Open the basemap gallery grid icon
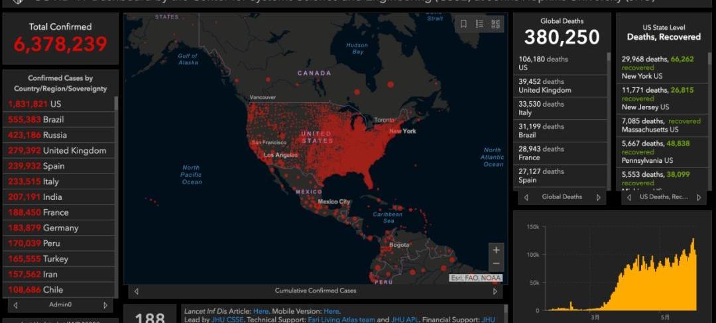716x323 pixels. click(x=495, y=24)
